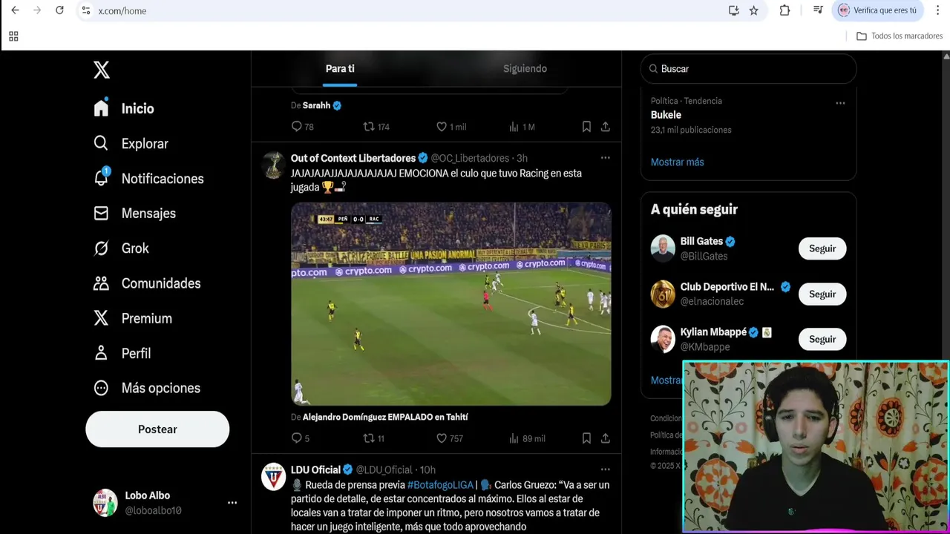Go to Inicio home

click(124, 108)
